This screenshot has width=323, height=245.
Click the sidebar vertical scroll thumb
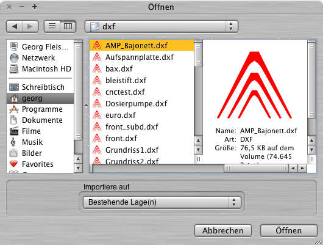click(x=78, y=91)
